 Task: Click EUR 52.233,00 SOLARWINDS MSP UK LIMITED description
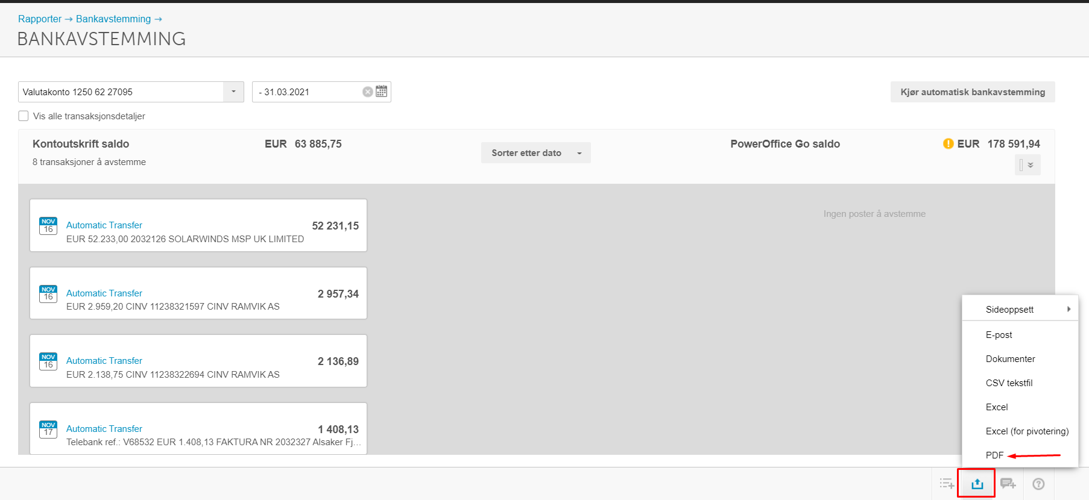(185, 239)
